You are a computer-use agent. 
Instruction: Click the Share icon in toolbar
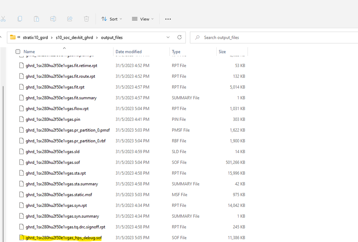[70, 19]
